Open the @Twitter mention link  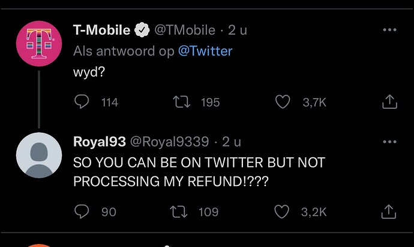[205, 51]
